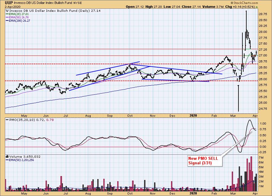Click the price bar icon before chart title
This screenshot has width=272, height=196.
[7, 11]
